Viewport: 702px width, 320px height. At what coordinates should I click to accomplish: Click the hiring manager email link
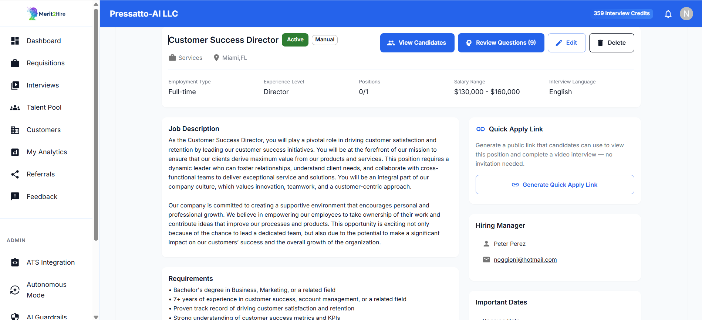pos(525,260)
